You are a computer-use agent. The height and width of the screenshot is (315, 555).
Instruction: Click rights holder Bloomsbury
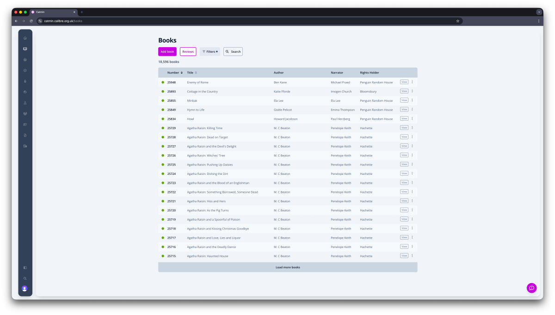pyautogui.click(x=368, y=92)
